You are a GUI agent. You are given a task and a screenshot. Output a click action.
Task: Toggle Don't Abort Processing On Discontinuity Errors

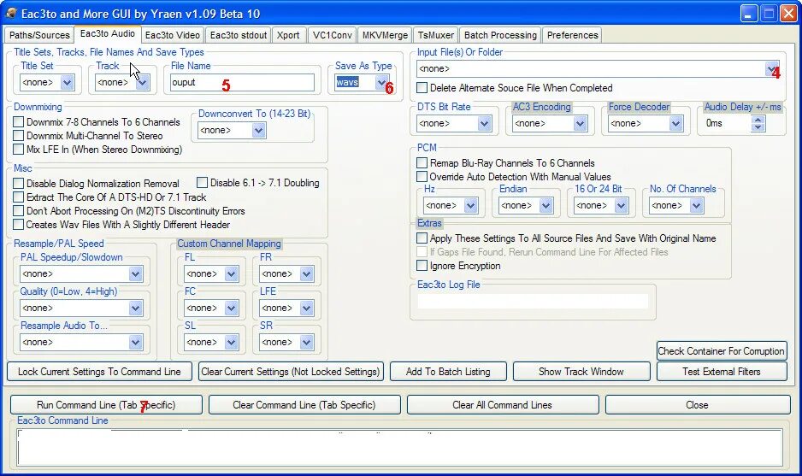[x=19, y=210]
